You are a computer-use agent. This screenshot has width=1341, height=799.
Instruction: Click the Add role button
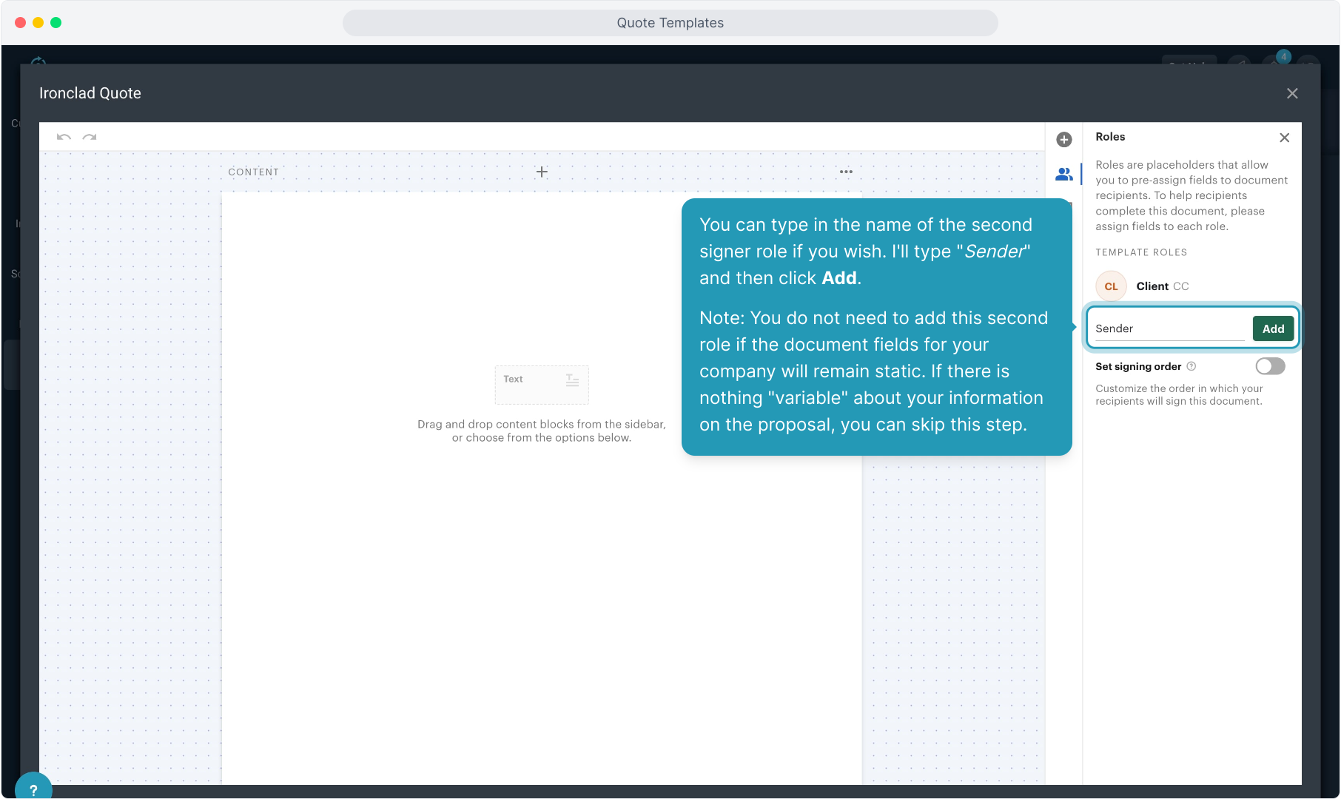tap(1273, 328)
